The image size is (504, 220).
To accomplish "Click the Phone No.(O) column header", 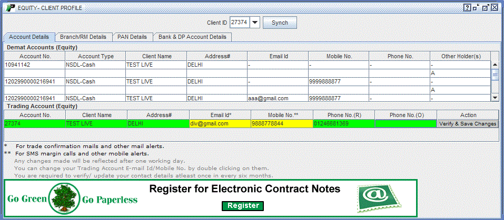I will (x=406, y=115).
